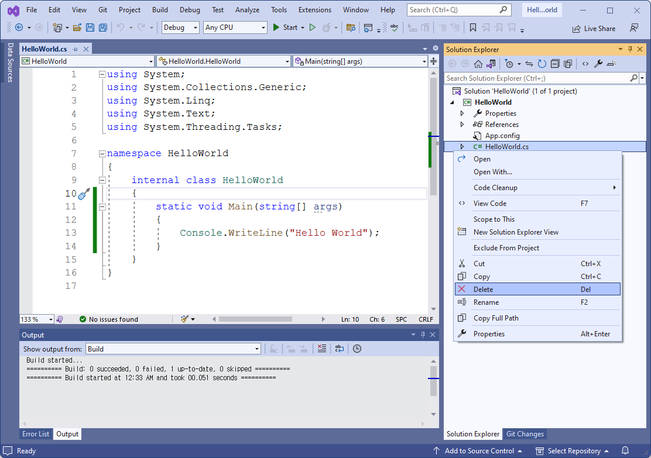
Task: Click the notifications bell in status bar
Action: (x=625, y=450)
